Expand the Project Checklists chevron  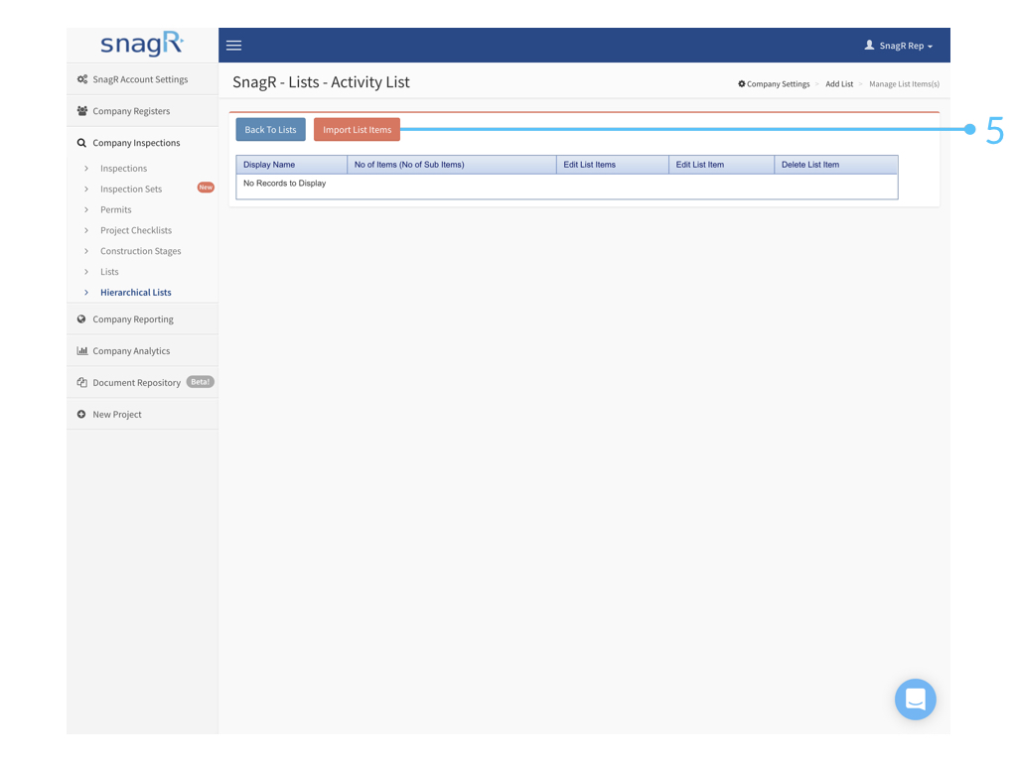86,230
